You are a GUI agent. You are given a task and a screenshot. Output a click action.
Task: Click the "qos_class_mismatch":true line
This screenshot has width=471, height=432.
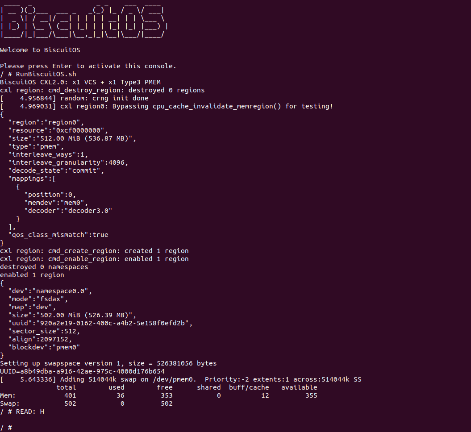[x=58, y=235]
